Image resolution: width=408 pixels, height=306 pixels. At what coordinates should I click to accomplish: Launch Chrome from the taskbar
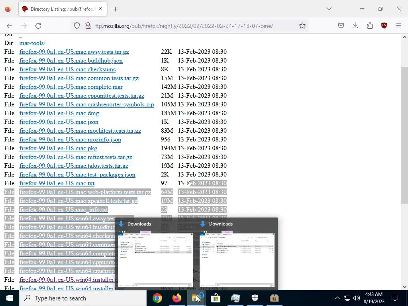(x=157, y=298)
